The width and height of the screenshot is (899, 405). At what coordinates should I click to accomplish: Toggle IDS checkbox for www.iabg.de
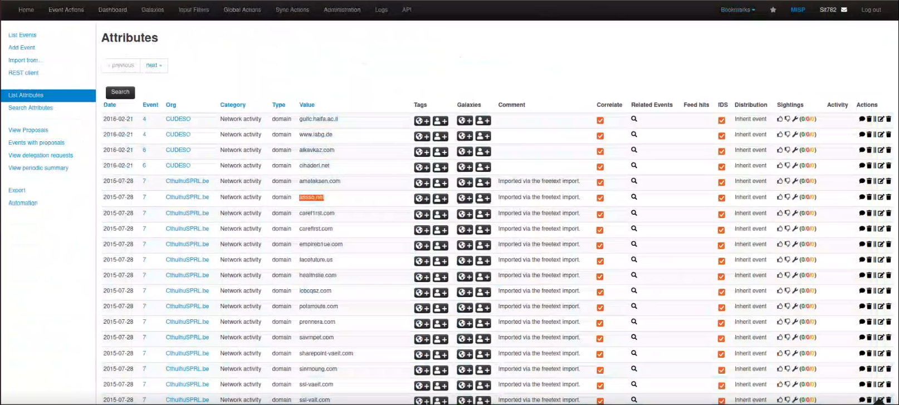coord(721,136)
